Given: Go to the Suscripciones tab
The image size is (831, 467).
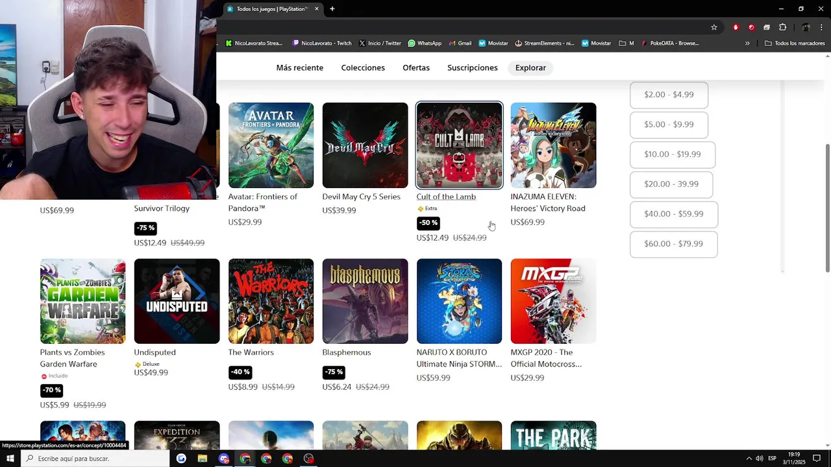Looking at the screenshot, I should [473, 68].
